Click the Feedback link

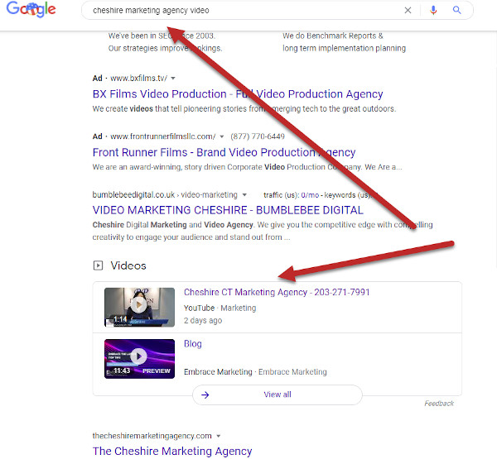(439, 404)
